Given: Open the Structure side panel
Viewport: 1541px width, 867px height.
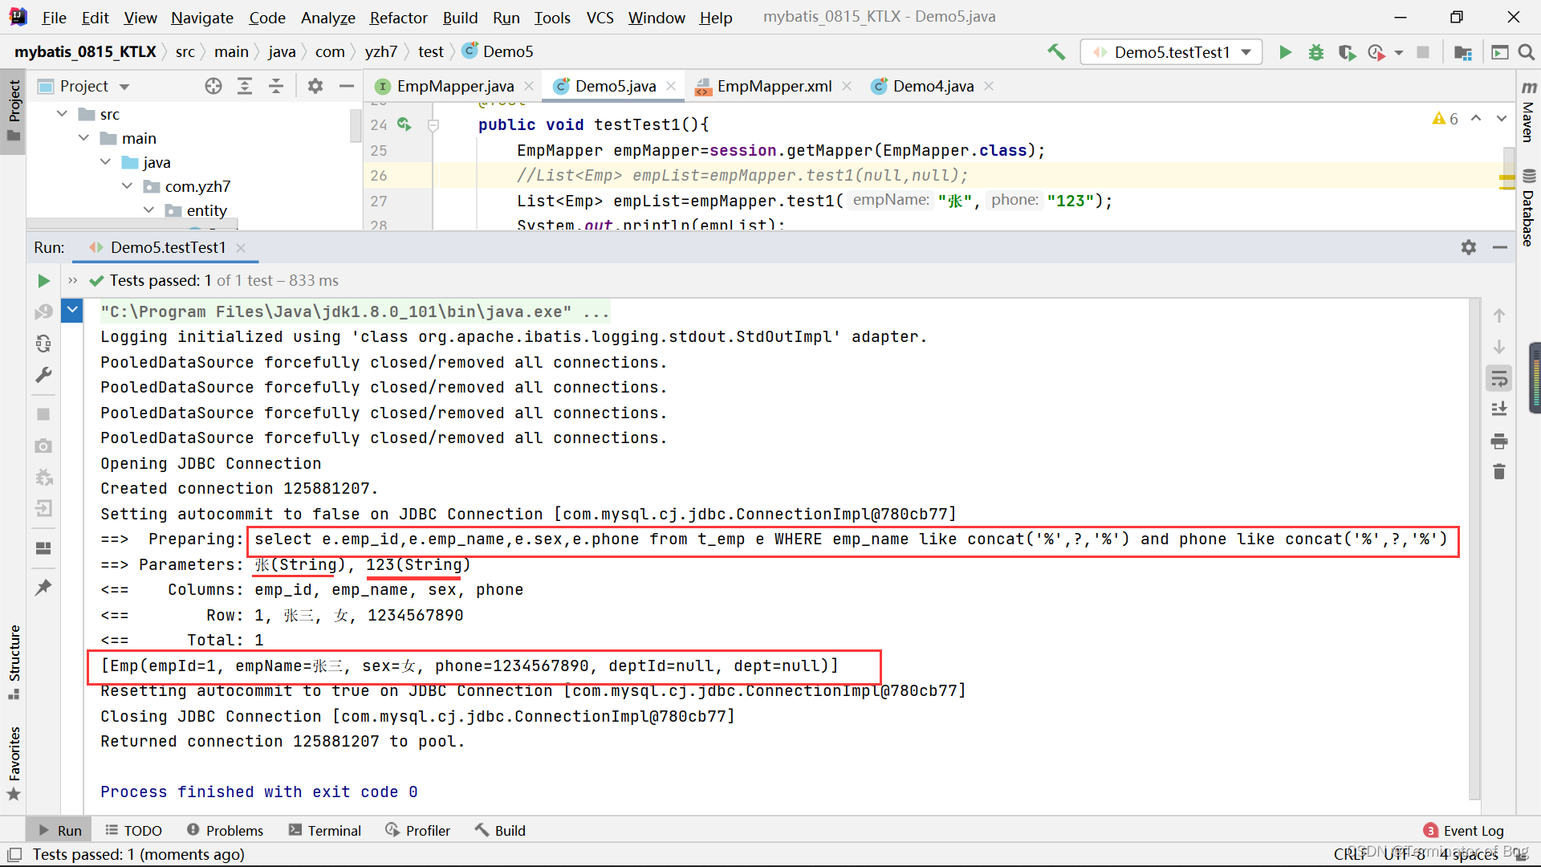Looking at the screenshot, I should coord(14,661).
